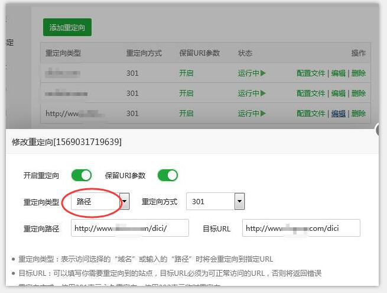
Task: Click the 修改重定向[1569031719639] dialog title
Action: point(67,142)
